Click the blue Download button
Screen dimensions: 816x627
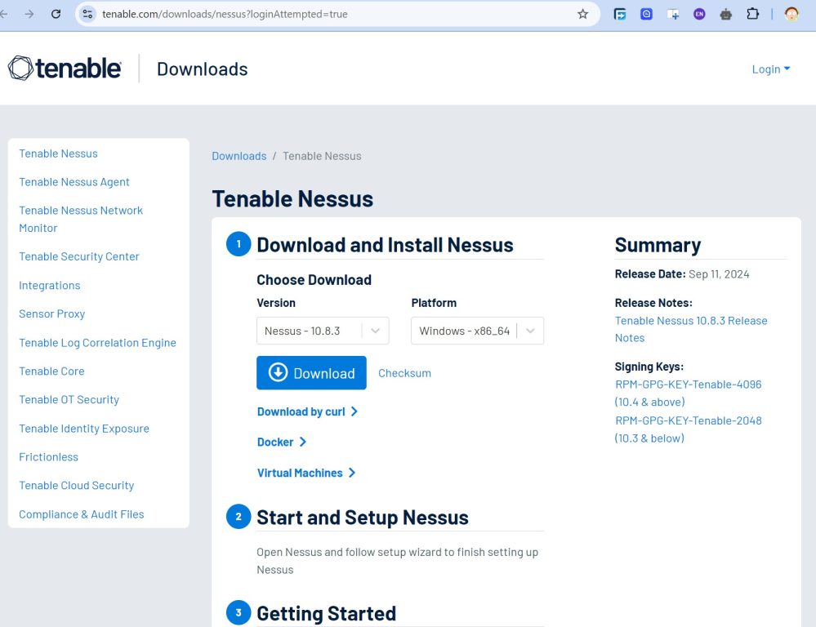tap(311, 373)
